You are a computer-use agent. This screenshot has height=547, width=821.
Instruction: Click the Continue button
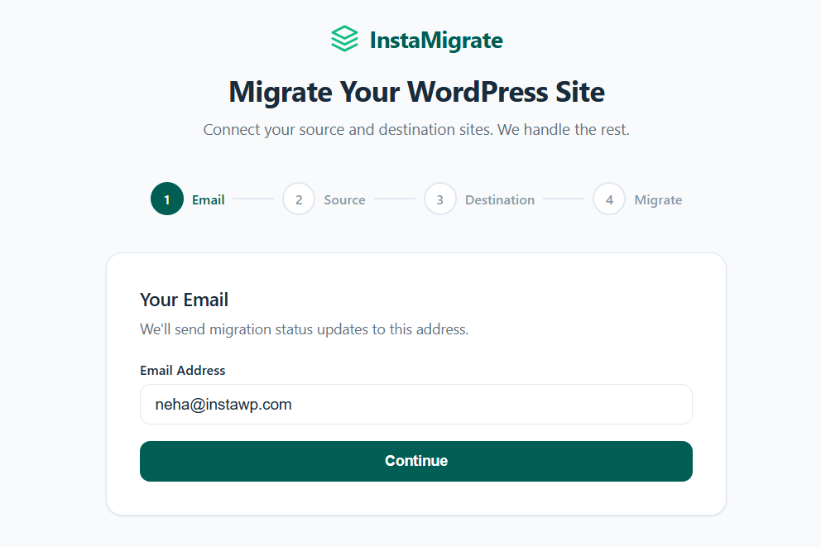click(x=416, y=461)
